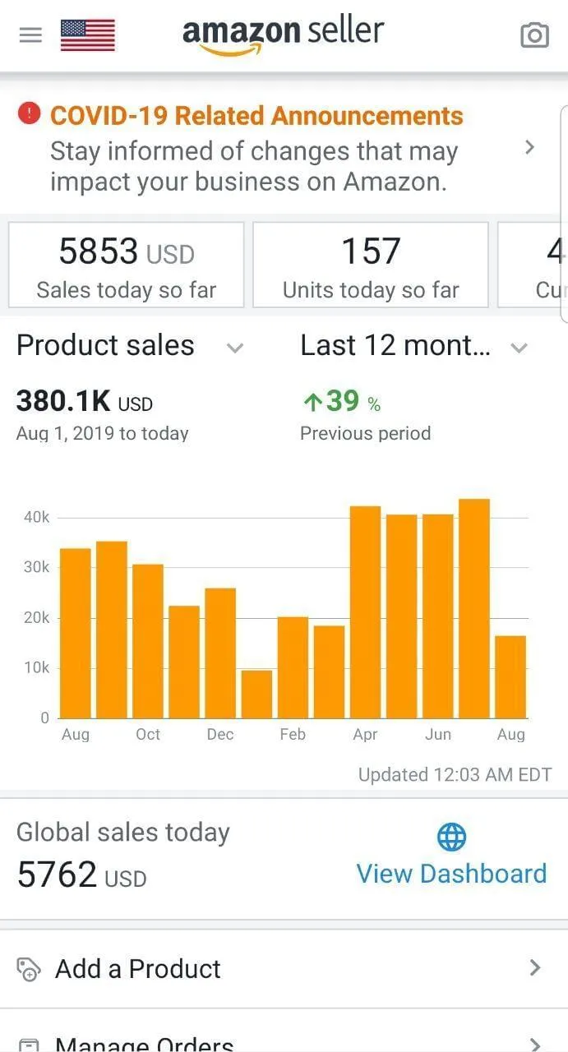This screenshot has height=1052, width=568.
Task: Tap the red COVID-19 alert icon
Action: (x=30, y=113)
